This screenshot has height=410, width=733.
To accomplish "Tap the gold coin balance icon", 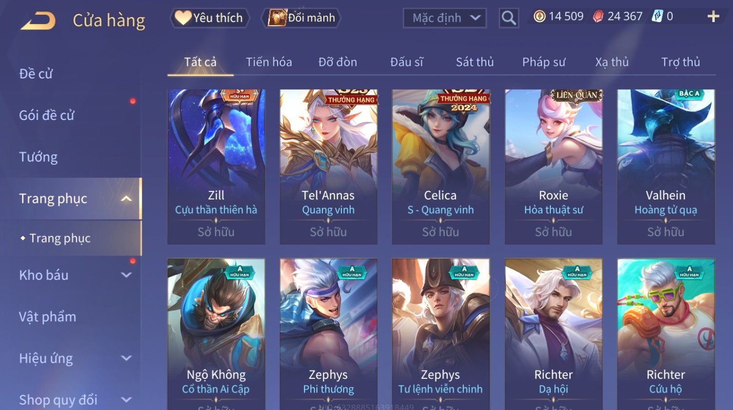I will (539, 17).
